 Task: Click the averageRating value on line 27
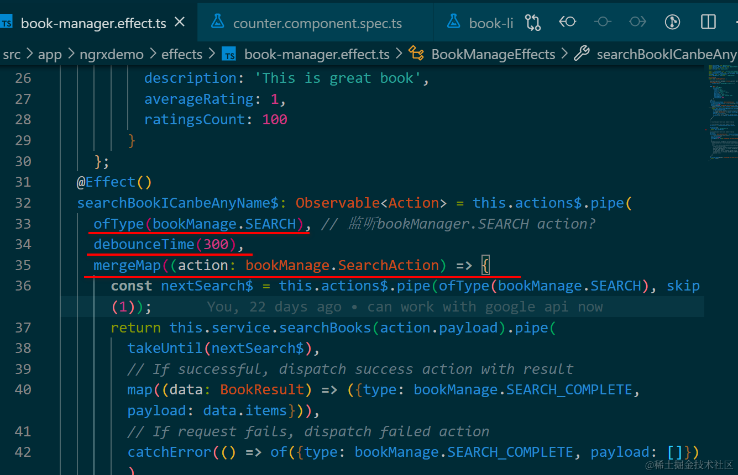coord(275,99)
